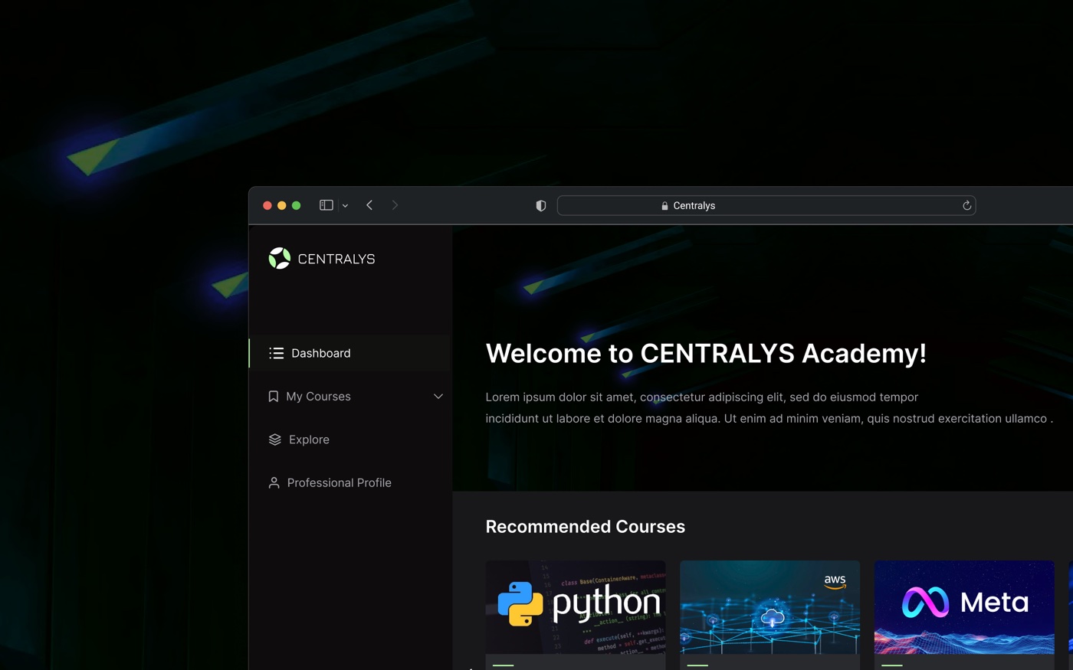Open the privacy shield icon
1073x670 pixels.
[540, 205]
